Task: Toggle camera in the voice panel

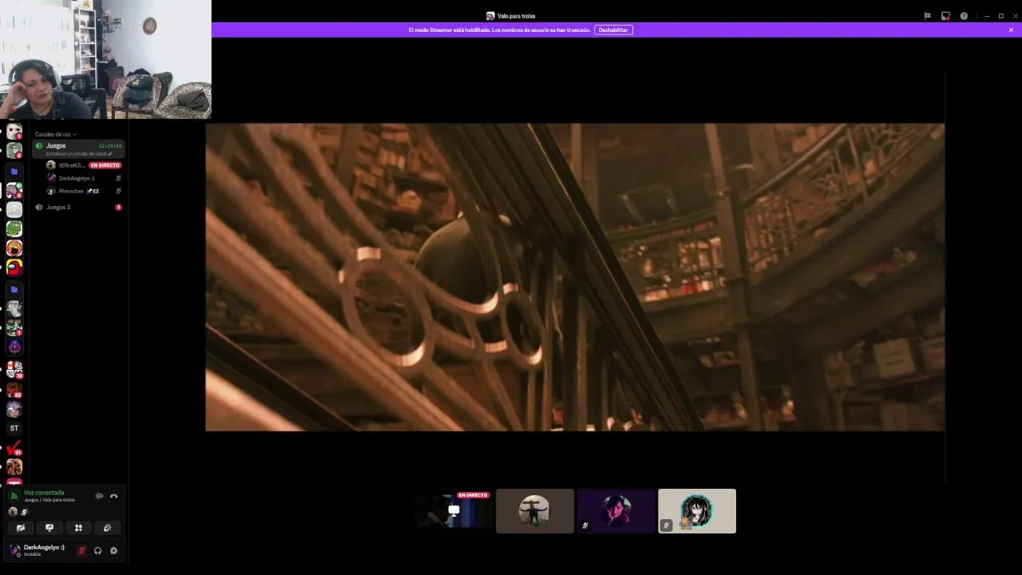Action: pyautogui.click(x=21, y=528)
